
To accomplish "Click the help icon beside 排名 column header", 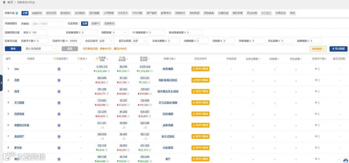I will (78, 59).
